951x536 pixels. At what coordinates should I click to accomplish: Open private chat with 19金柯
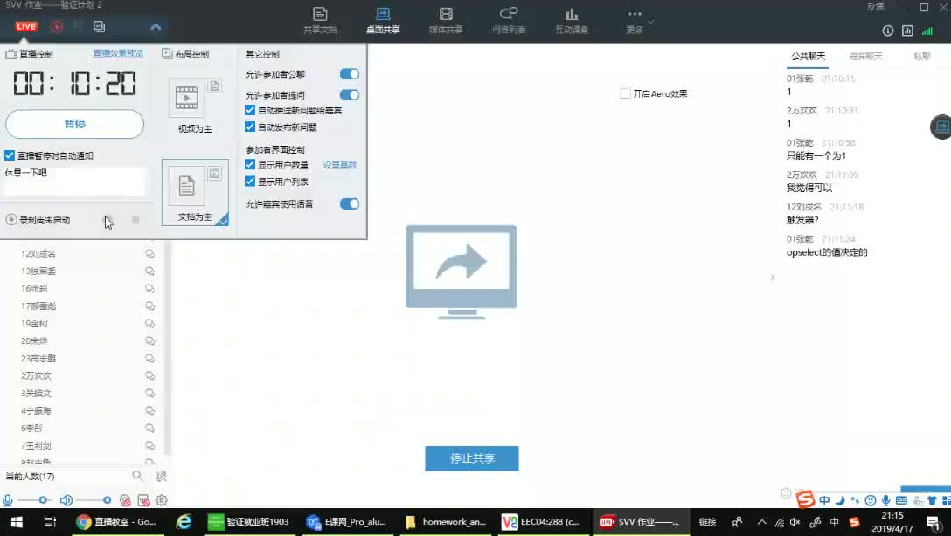click(x=149, y=323)
